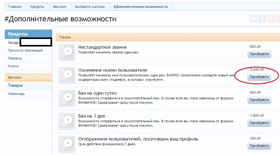Select Товары in the Магазин sidebar

(15, 85)
